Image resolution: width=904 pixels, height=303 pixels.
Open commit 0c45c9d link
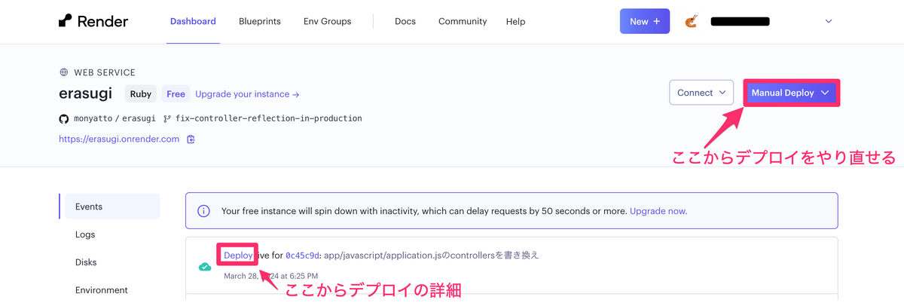[x=302, y=256]
